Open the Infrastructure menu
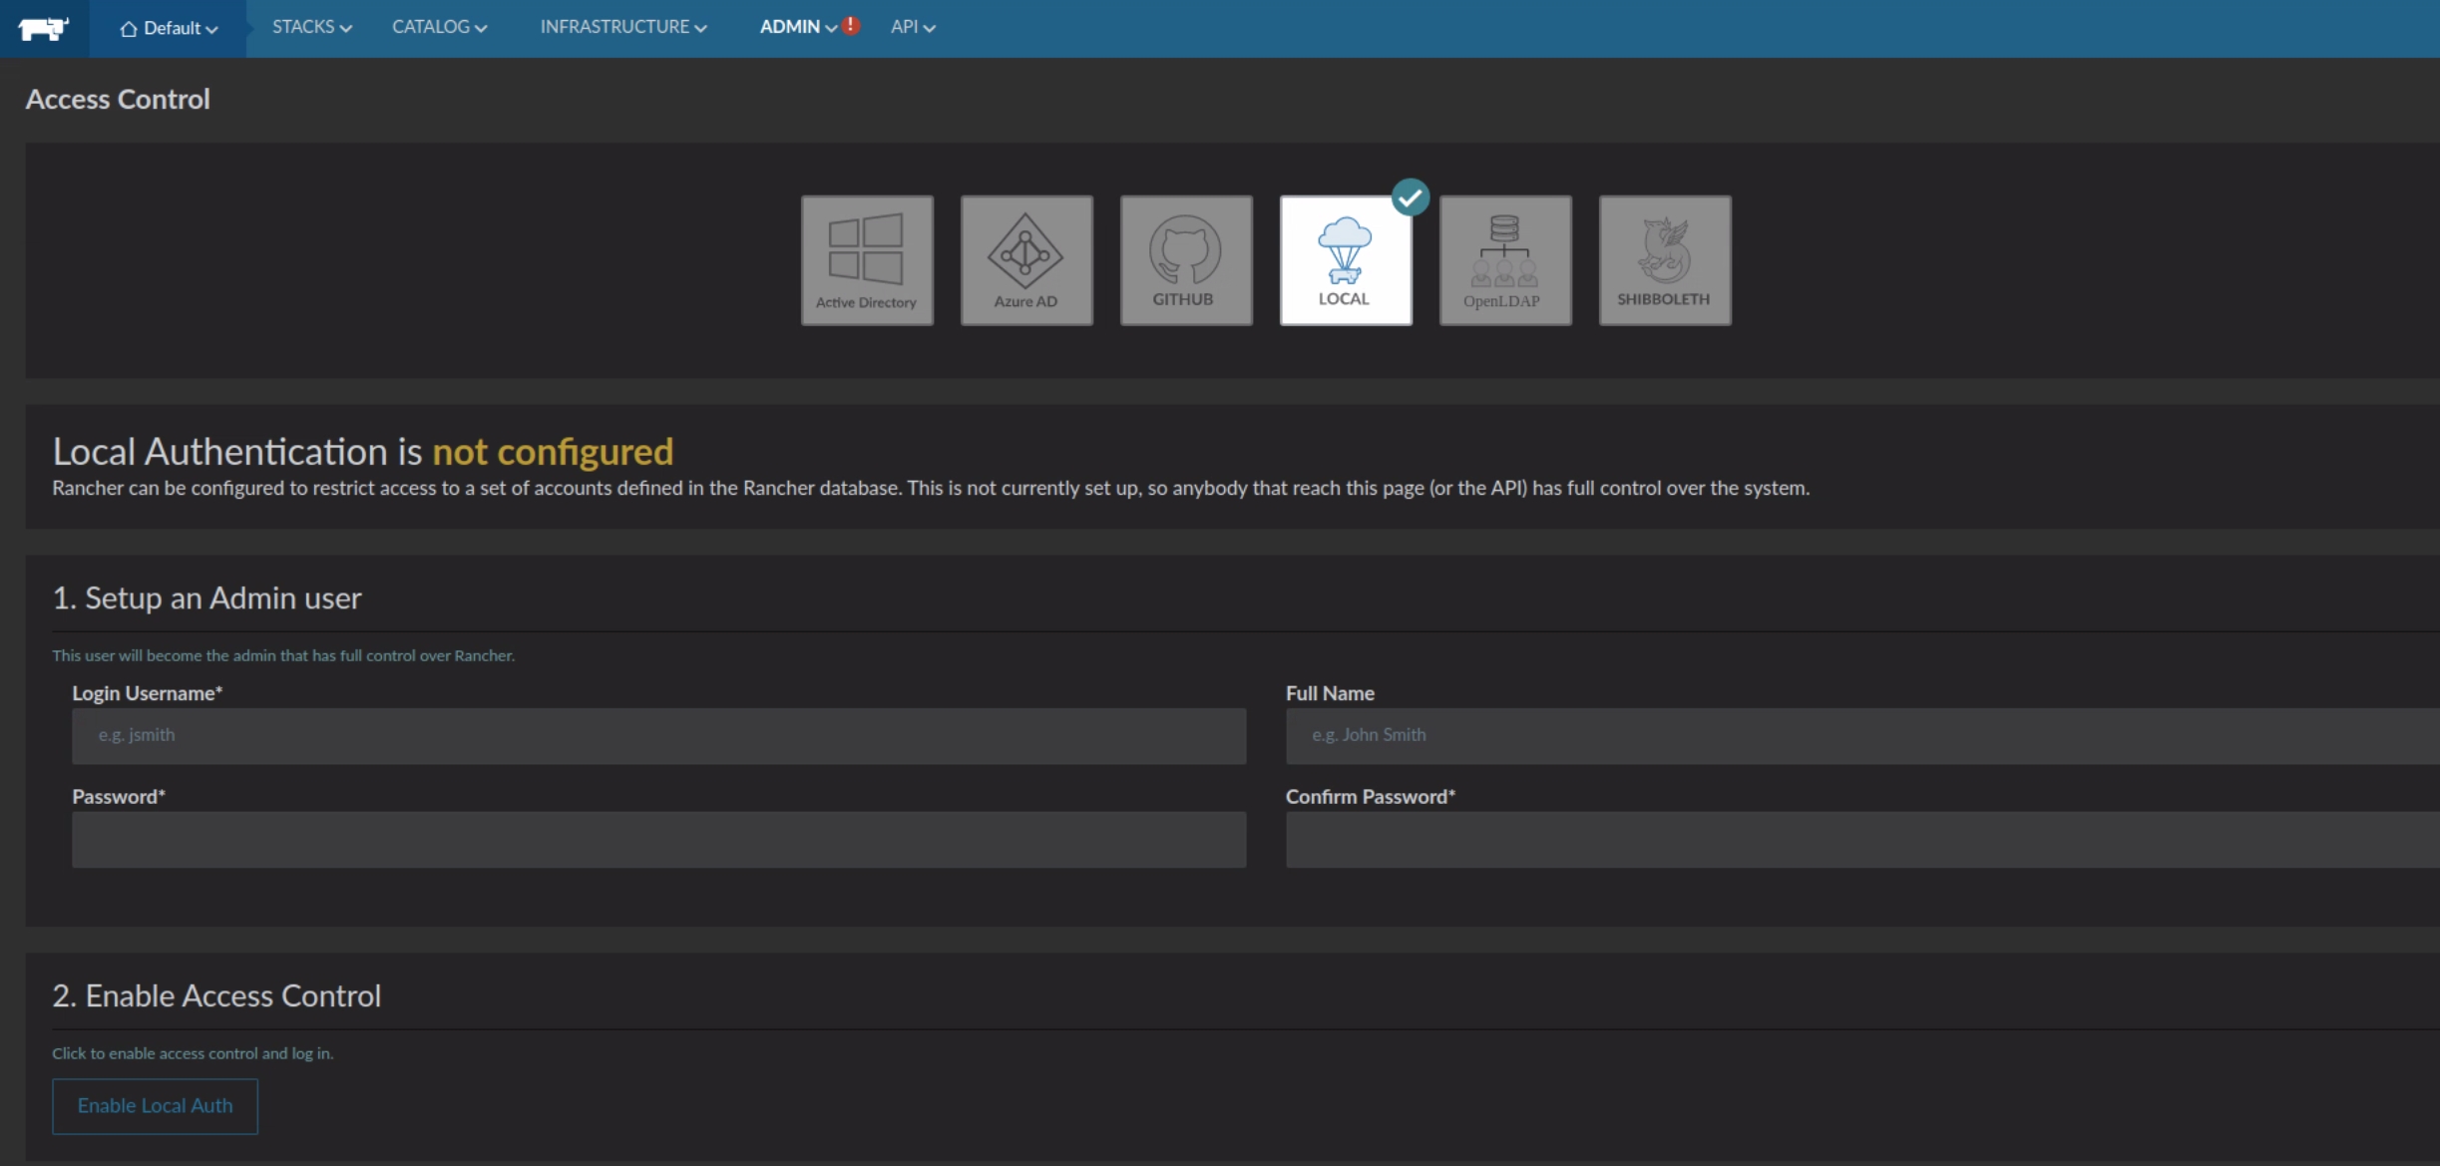This screenshot has width=2440, height=1166. point(622,27)
